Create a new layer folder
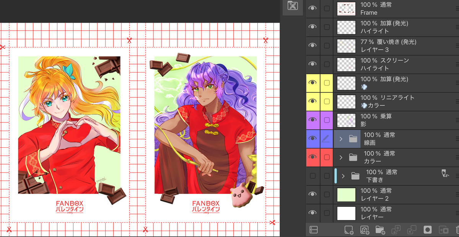 pos(380,230)
